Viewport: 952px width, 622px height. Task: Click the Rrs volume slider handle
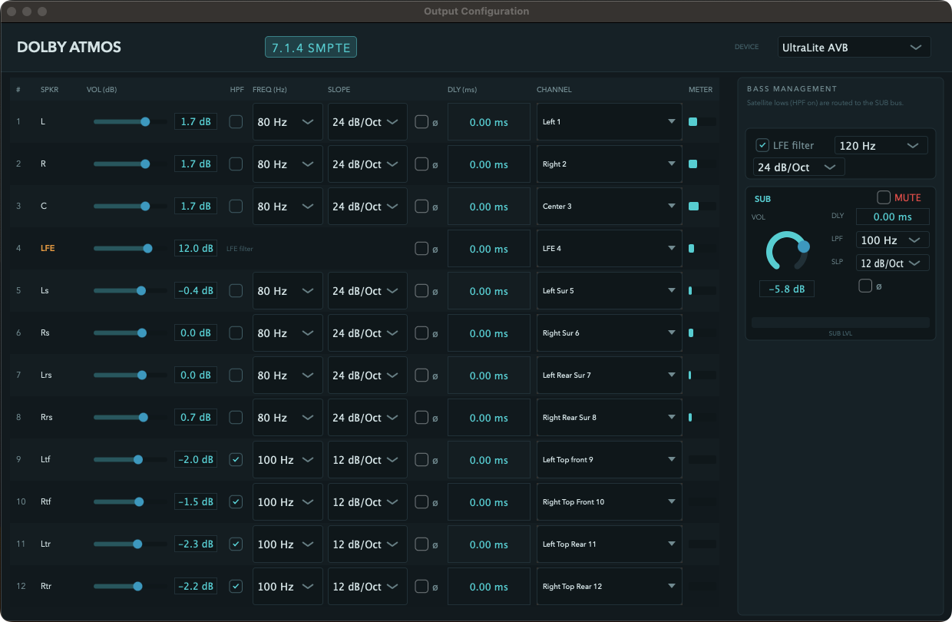pyautogui.click(x=144, y=417)
